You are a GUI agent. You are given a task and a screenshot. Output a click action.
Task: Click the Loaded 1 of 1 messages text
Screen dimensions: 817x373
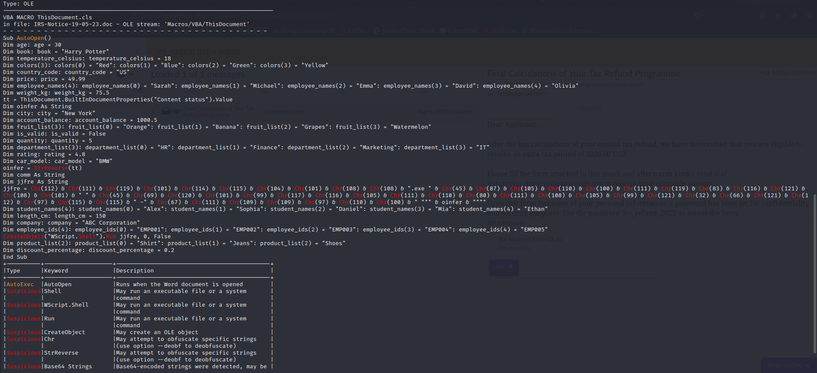198,74
